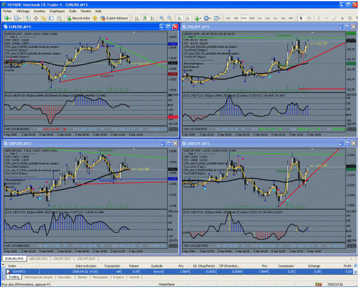Open the Templates dropdown icon
The width and height of the screenshot is (360, 288).
tap(216, 18)
